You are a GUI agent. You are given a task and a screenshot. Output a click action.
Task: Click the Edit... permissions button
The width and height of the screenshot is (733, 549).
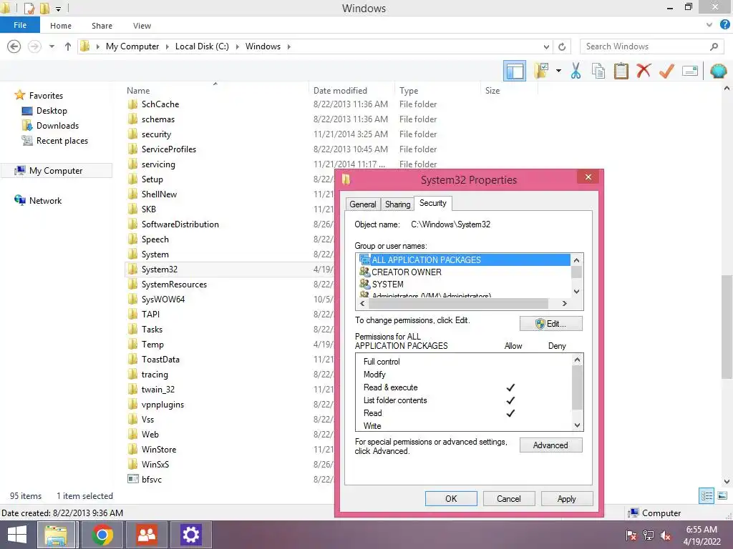coord(551,324)
